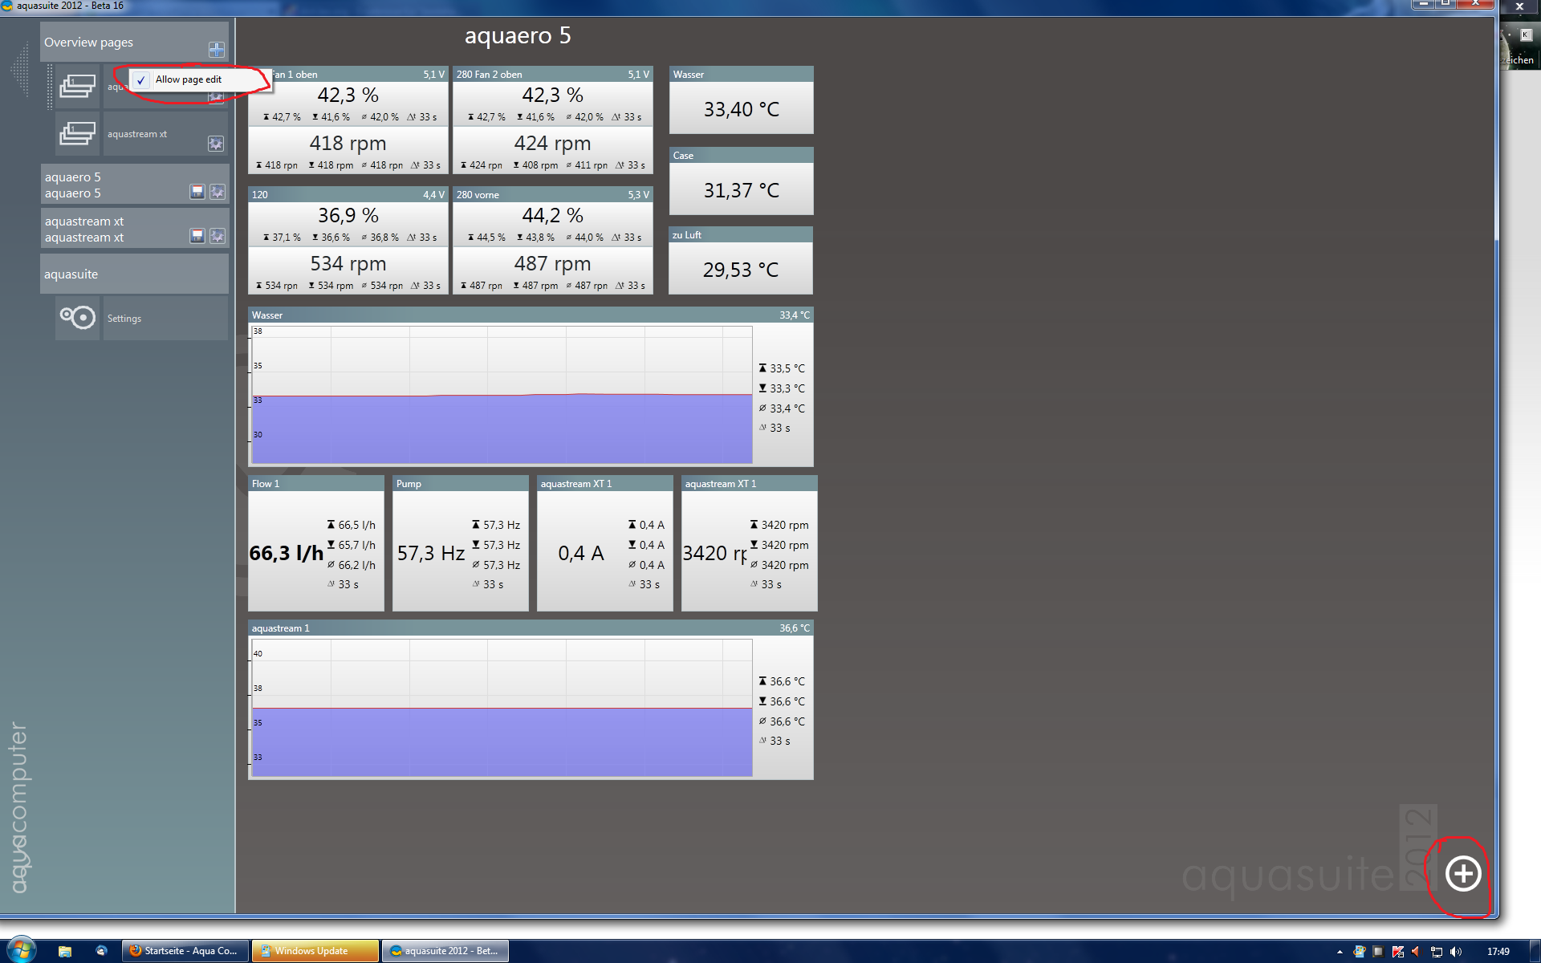Click the aquastream XT 1 speed 3420 rpm value

[714, 553]
